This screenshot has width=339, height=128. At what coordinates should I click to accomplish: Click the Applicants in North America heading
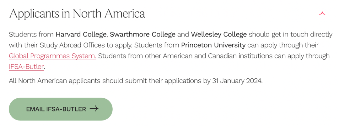click(77, 13)
